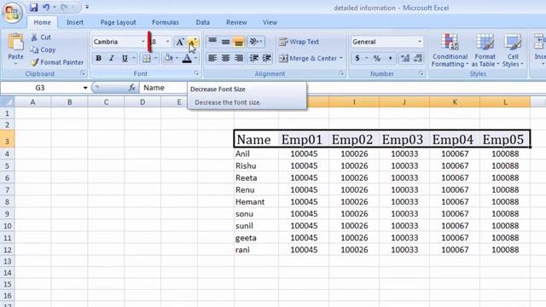
Task: Cut the selected cells
Action: click(x=41, y=38)
